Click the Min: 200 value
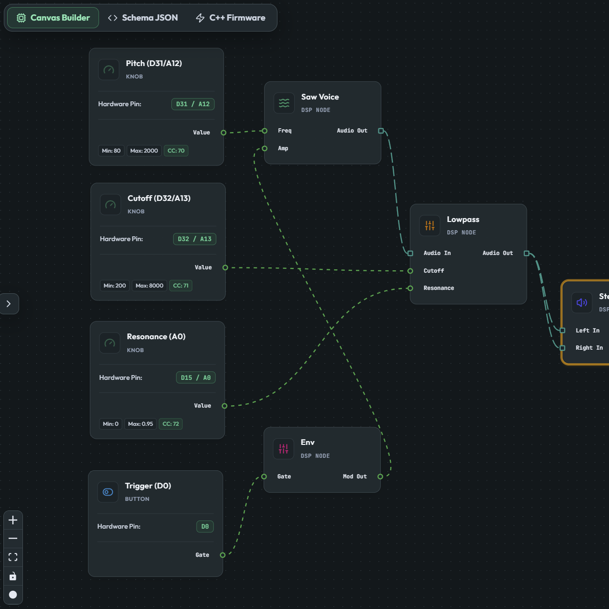The height and width of the screenshot is (609, 609). point(115,286)
